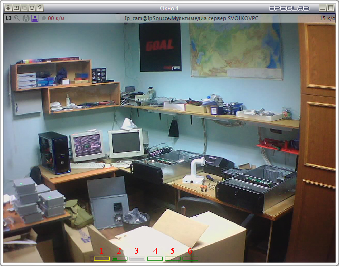Image resolution: width=339 pixels, height=266 pixels.
Task: Open help with the question mark icon
Action: [40, 8]
